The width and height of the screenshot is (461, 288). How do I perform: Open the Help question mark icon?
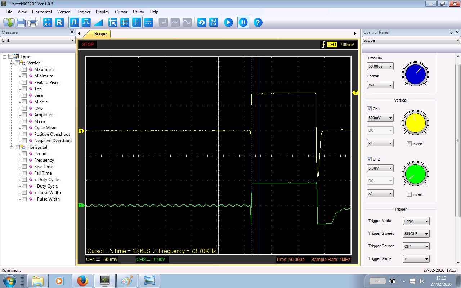pos(258,23)
